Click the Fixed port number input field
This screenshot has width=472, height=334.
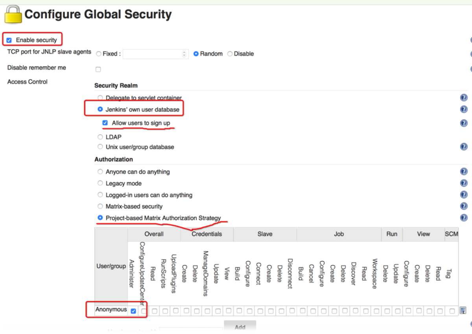pos(152,54)
